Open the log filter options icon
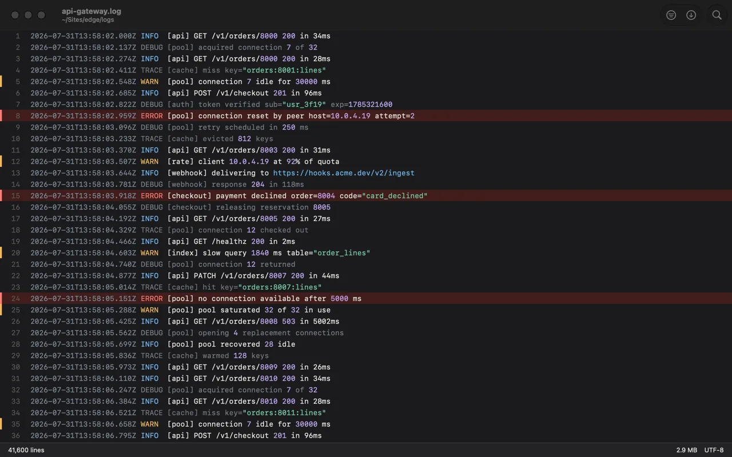The width and height of the screenshot is (732, 457). tap(671, 15)
